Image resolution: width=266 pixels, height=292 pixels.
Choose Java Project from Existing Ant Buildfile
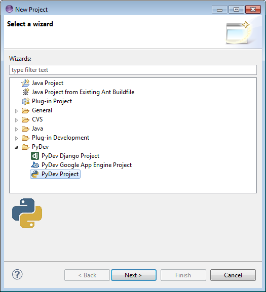click(x=83, y=92)
